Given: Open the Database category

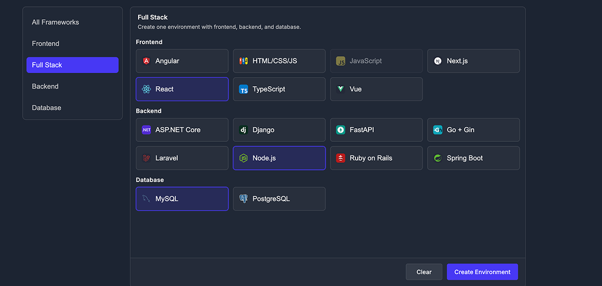Looking at the screenshot, I should [x=73, y=108].
